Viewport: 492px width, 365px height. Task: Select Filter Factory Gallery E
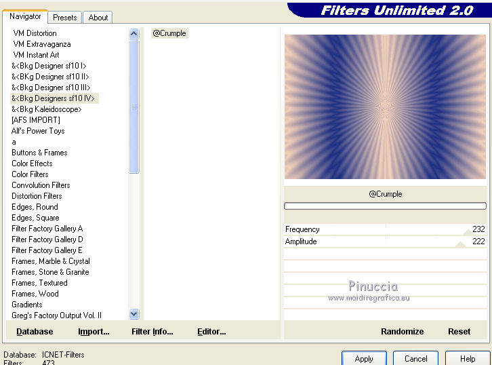(x=47, y=250)
